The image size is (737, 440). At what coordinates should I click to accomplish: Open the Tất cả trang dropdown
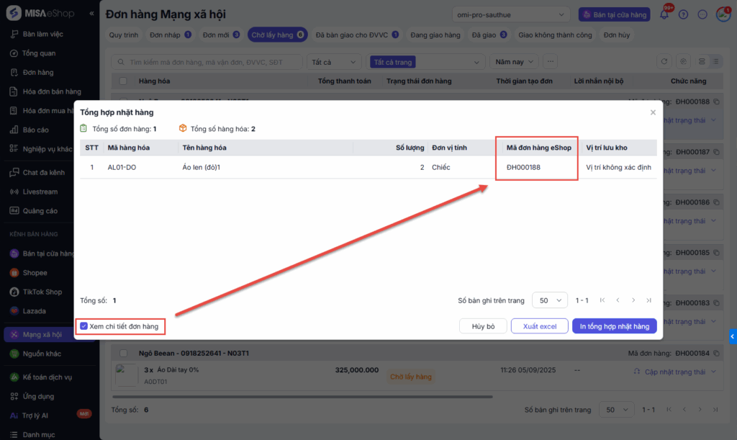coord(425,62)
